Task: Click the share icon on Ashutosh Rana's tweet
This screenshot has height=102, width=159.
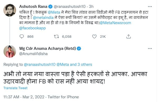Action: click(x=128, y=36)
